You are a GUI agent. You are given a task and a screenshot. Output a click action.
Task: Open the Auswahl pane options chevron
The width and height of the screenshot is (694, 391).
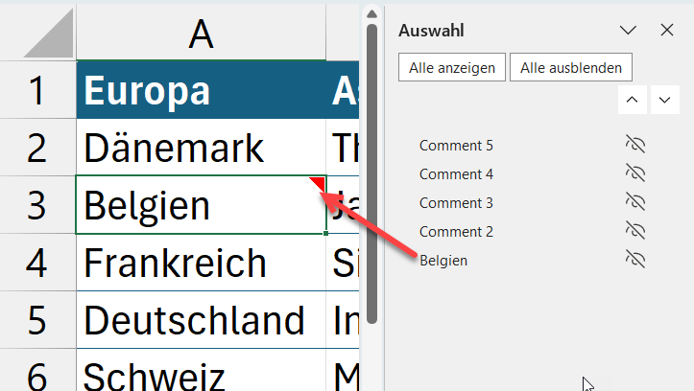[629, 31]
